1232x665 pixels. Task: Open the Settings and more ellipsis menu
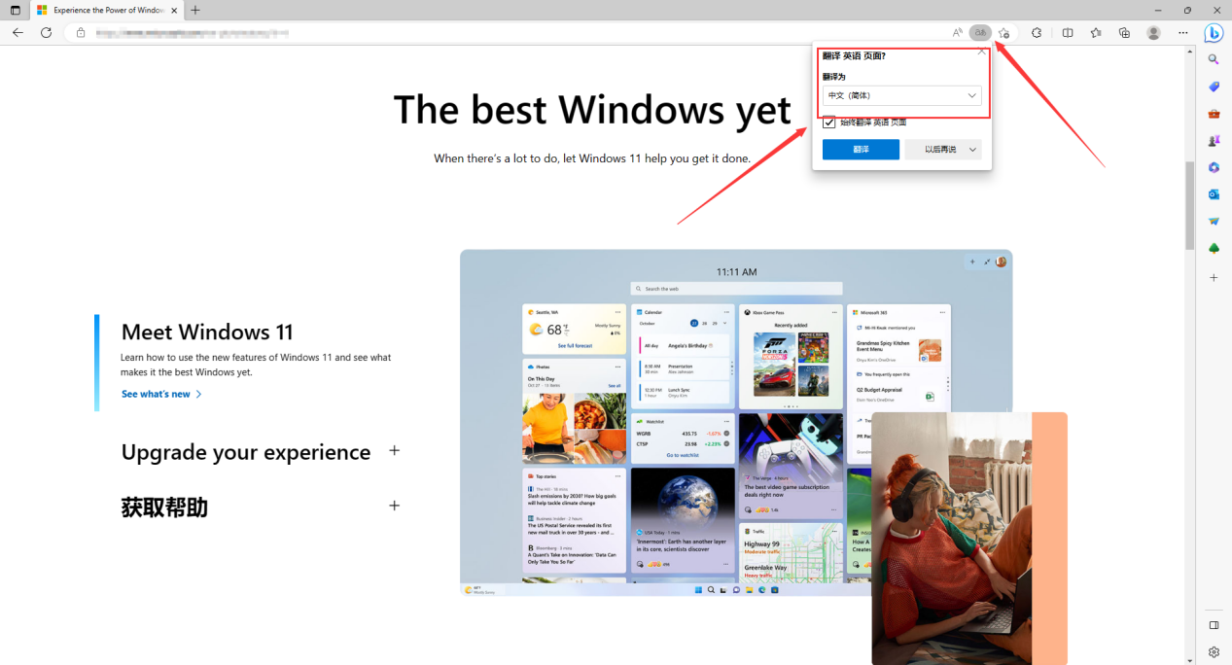[x=1183, y=32]
